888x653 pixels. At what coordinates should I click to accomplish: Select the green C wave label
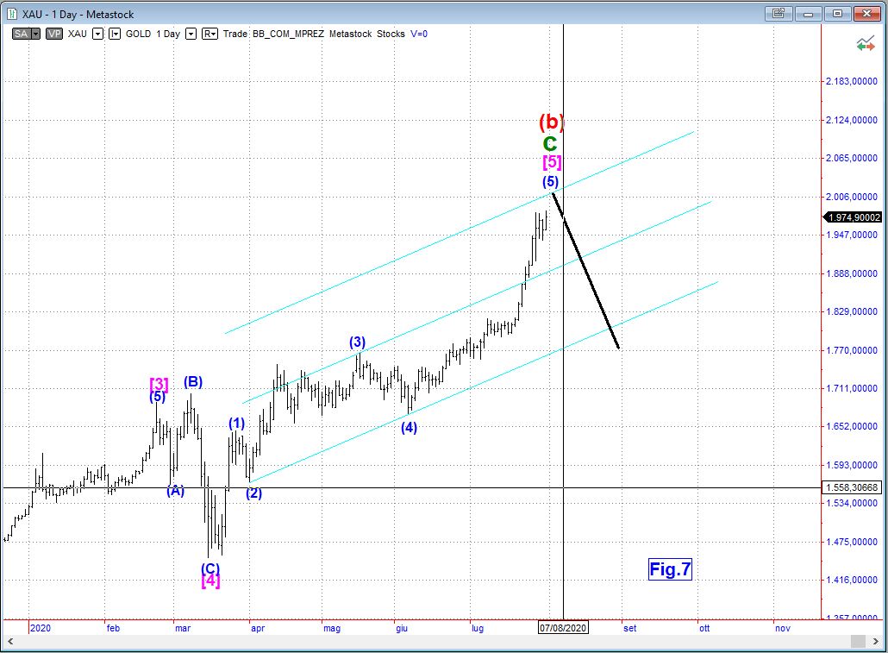[x=549, y=144]
